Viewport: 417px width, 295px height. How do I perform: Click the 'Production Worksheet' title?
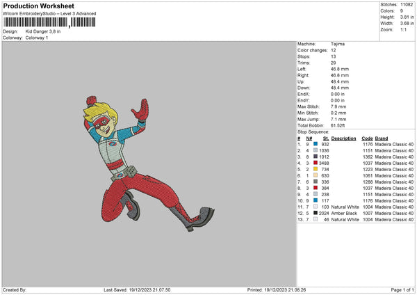(x=38, y=6)
